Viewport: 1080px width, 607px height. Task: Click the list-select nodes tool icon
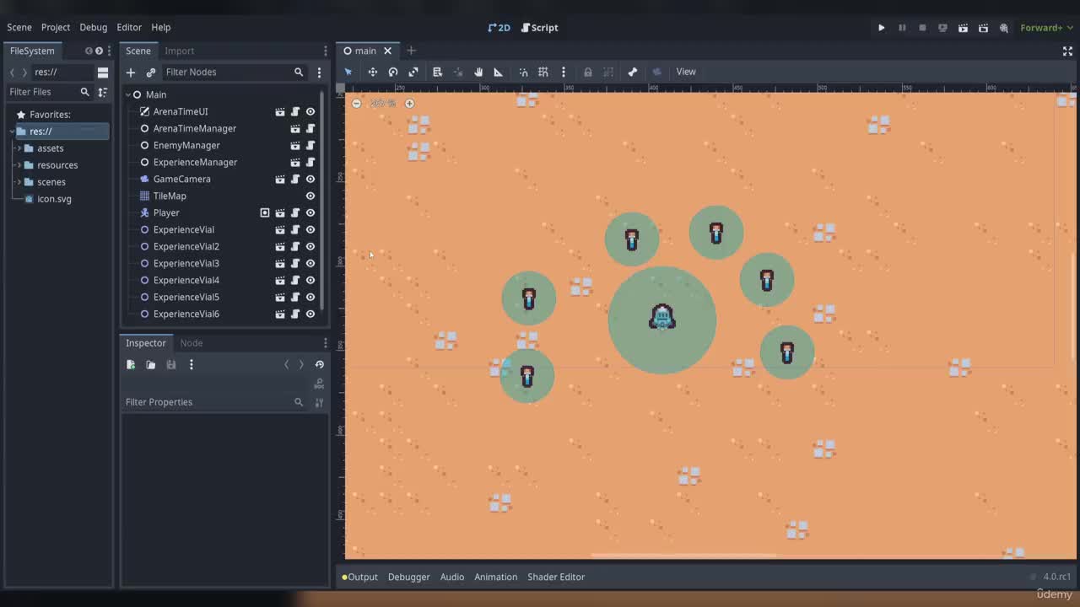(x=437, y=72)
